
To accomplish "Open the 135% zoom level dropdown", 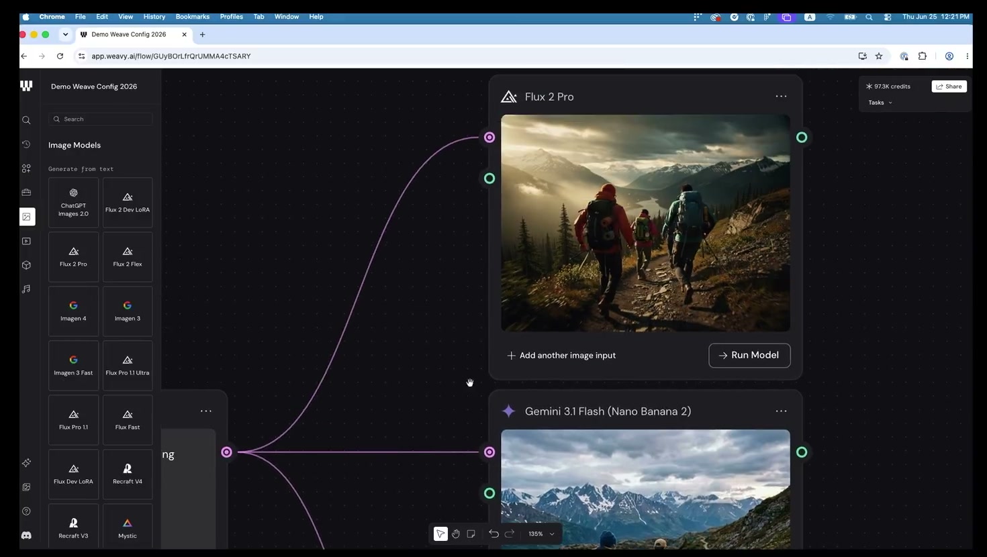I will click(542, 534).
